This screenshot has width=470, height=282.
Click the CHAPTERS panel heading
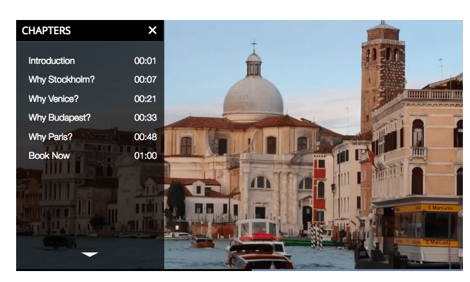click(x=46, y=30)
